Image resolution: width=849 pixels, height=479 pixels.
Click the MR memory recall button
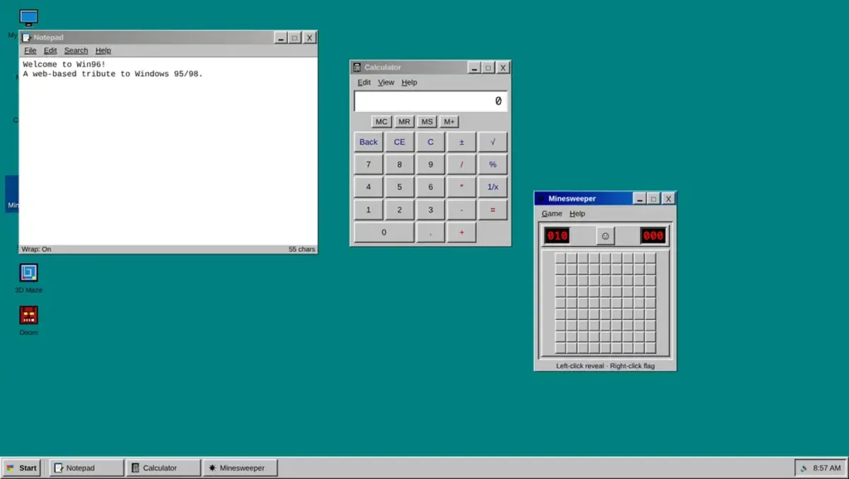(x=404, y=122)
